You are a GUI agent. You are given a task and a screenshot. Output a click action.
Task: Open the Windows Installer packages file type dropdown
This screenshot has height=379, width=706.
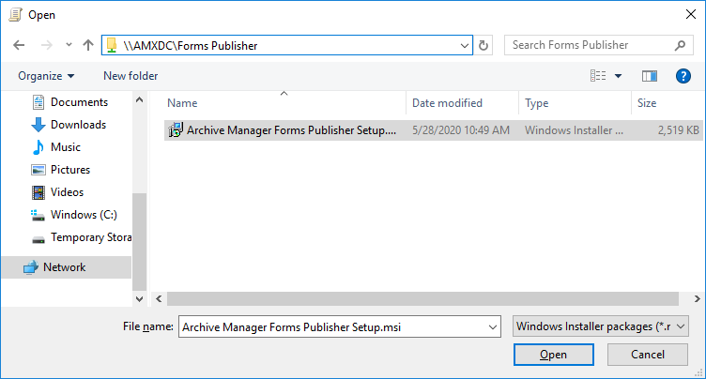(x=602, y=326)
